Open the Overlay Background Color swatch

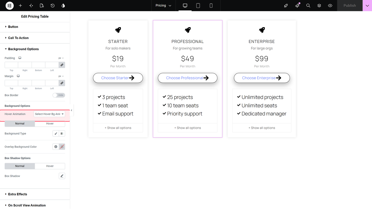pyautogui.click(x=62, y=147)
